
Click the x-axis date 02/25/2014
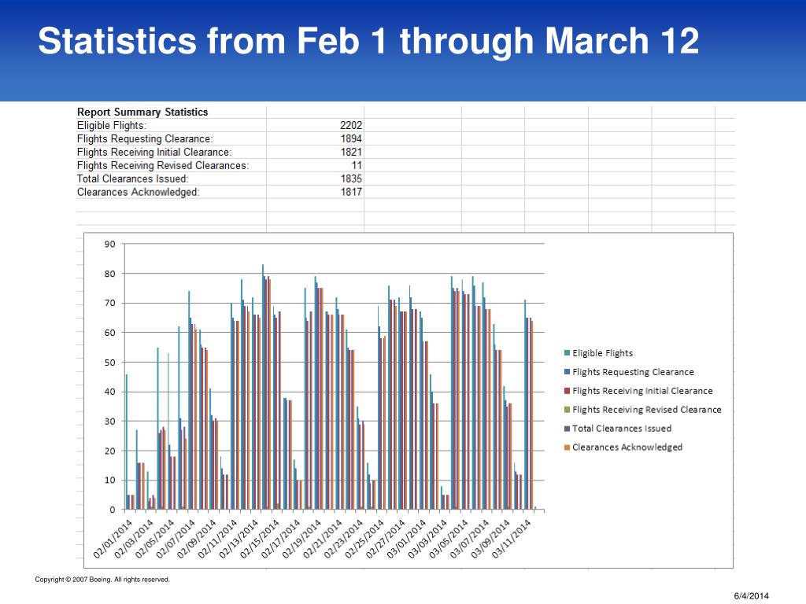click(365, 539)
